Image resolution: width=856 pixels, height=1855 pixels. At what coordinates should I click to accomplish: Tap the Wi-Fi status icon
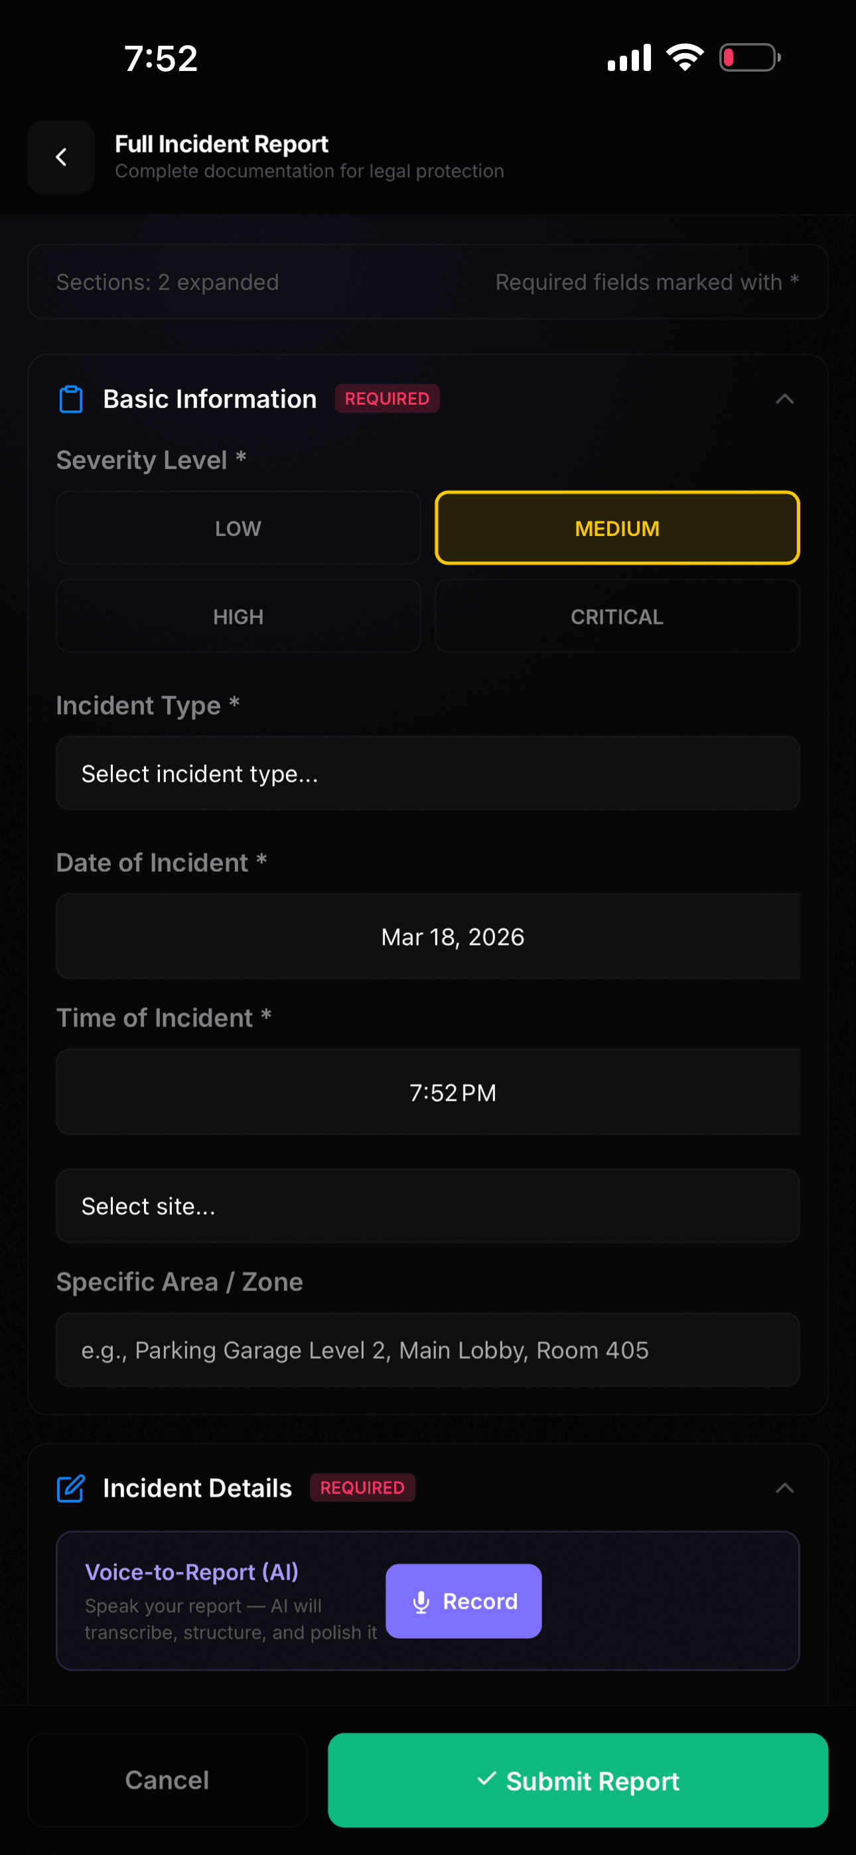coord(683,57)
